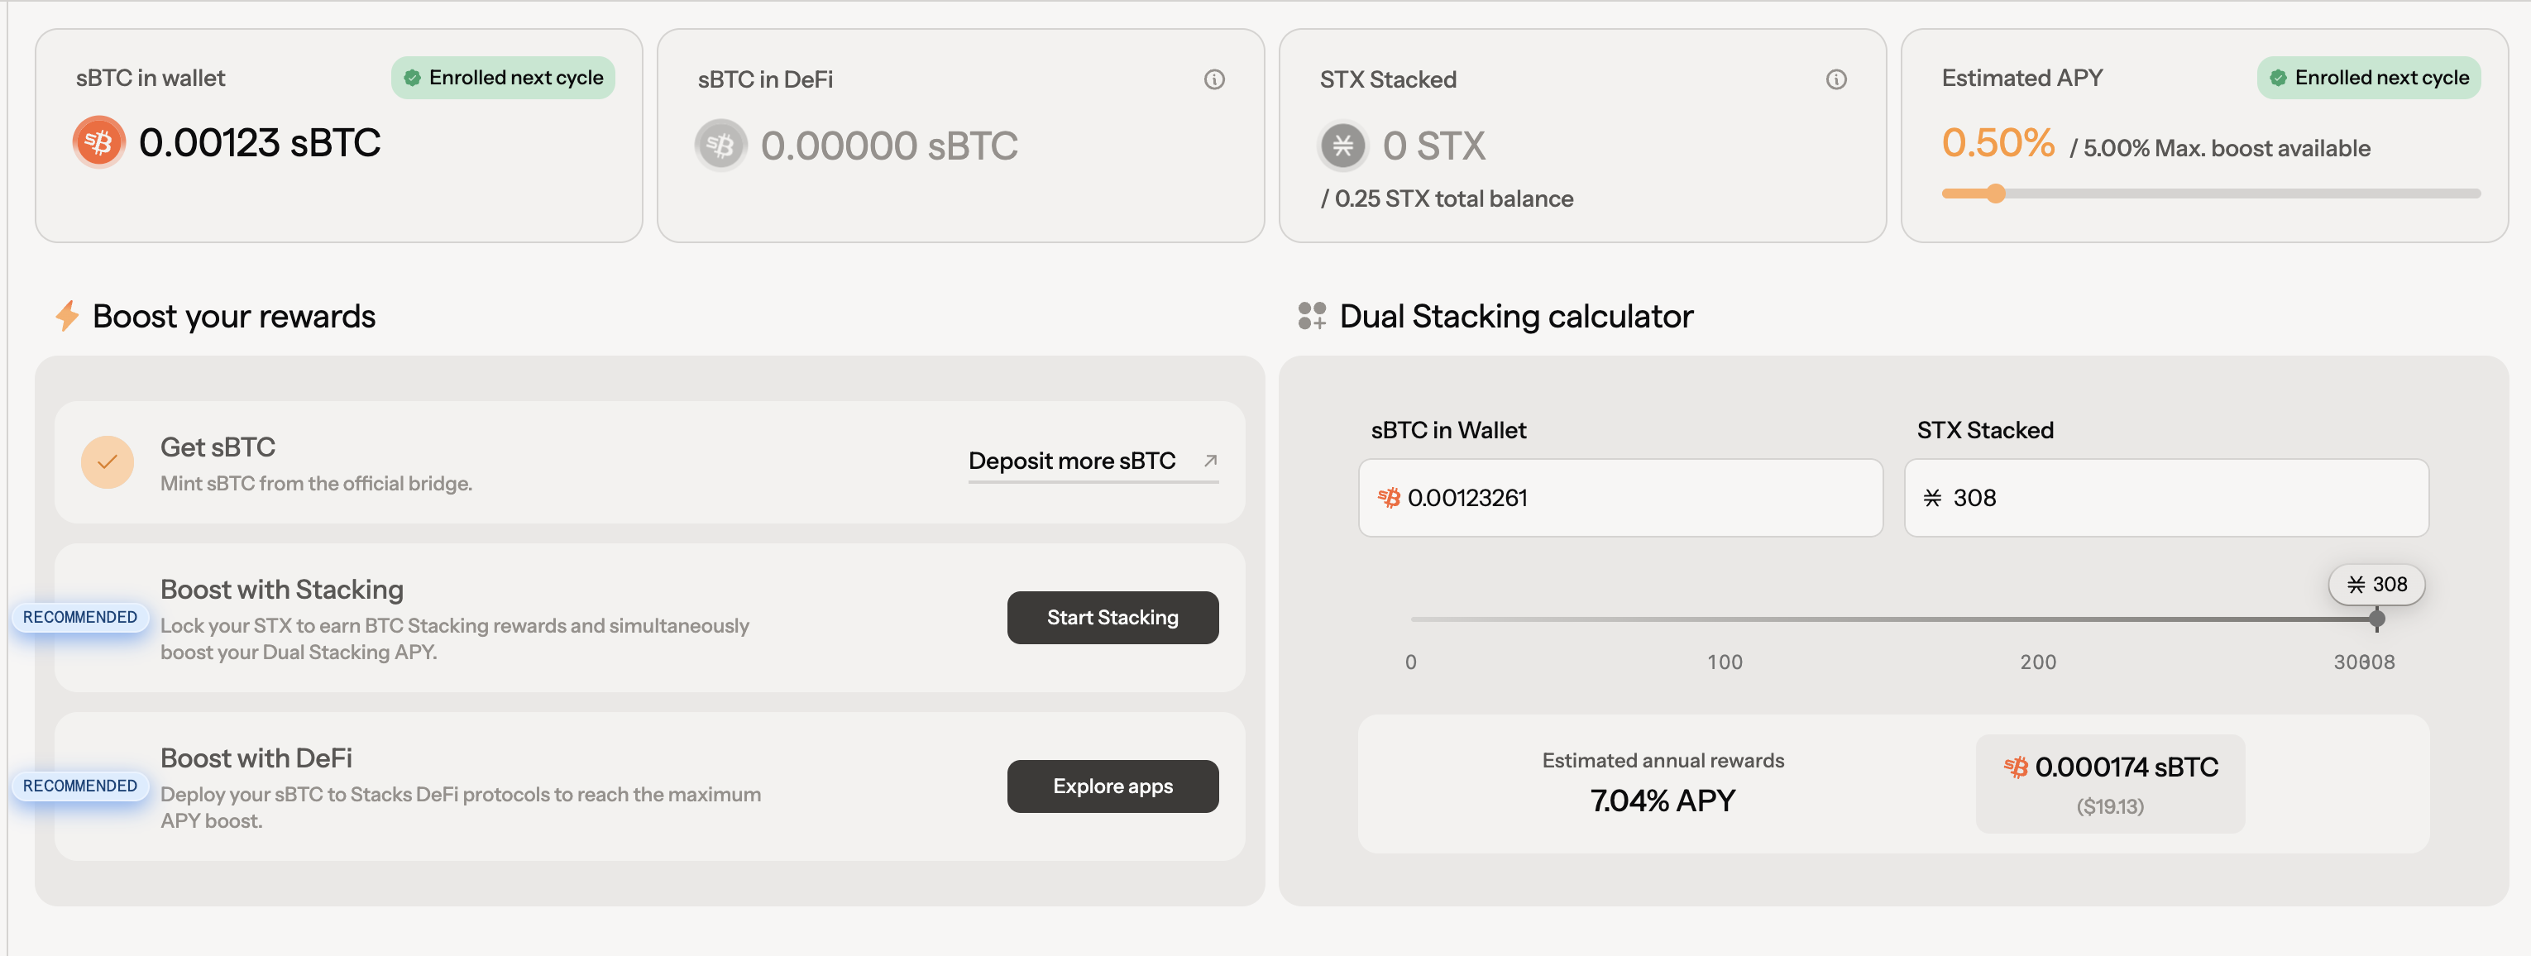
Task: Open the sBTC in DeFi info tooltip icon
Action: point(1214,79)
